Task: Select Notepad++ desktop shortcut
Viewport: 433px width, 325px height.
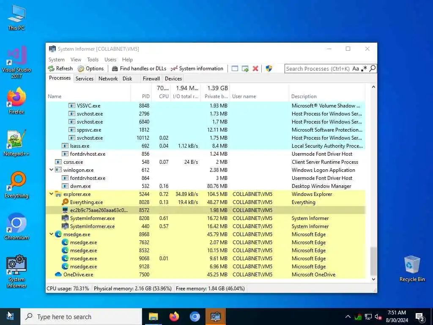Action: (x=16, y=143)
